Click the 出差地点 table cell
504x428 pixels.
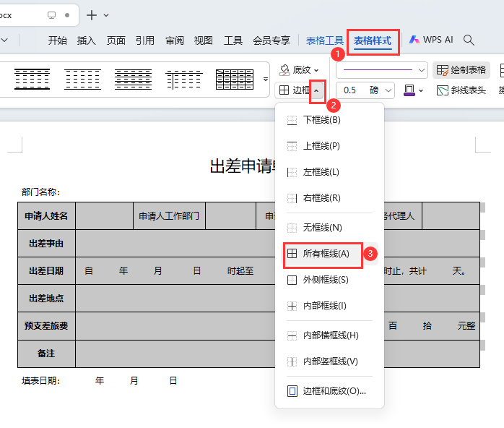point(46,299)
